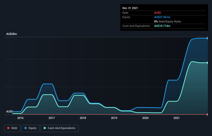Click the AU$0 y-axis label
This screenshot has height=136, width=212.
10,111
